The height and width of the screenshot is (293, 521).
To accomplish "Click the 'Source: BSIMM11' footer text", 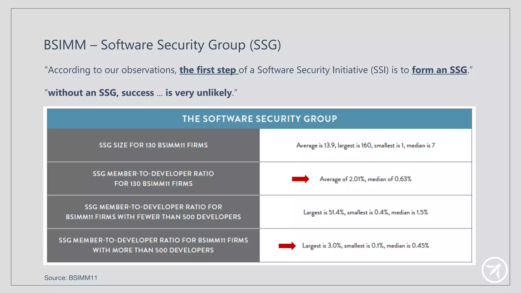I will 71,278.
